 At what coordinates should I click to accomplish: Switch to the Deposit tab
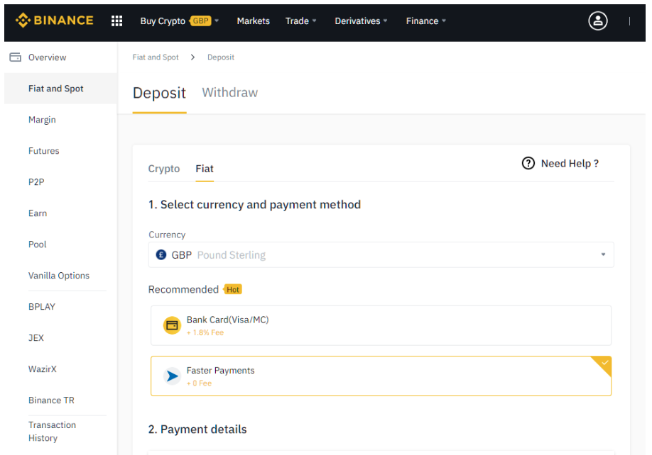(x=159, y=94)
